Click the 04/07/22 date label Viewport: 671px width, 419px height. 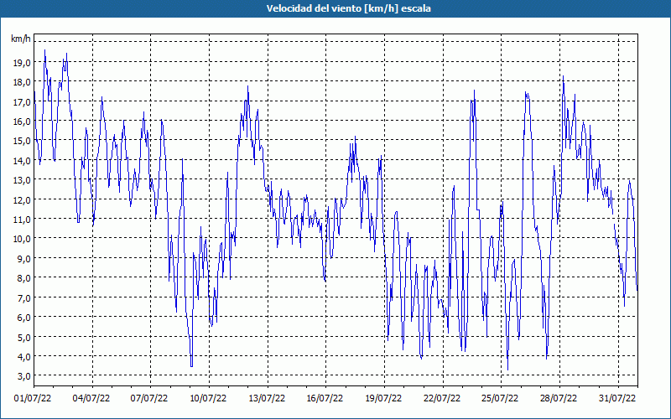point(91,399)
